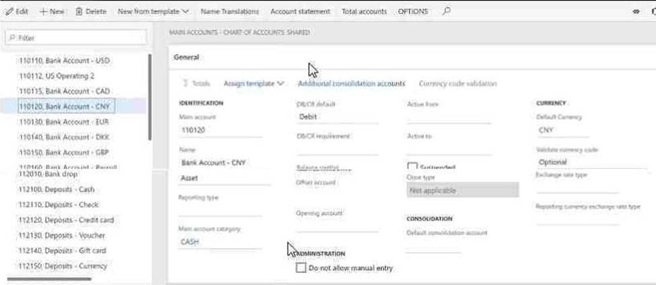Open the Total accounts menu item

[x=364, y=11]
